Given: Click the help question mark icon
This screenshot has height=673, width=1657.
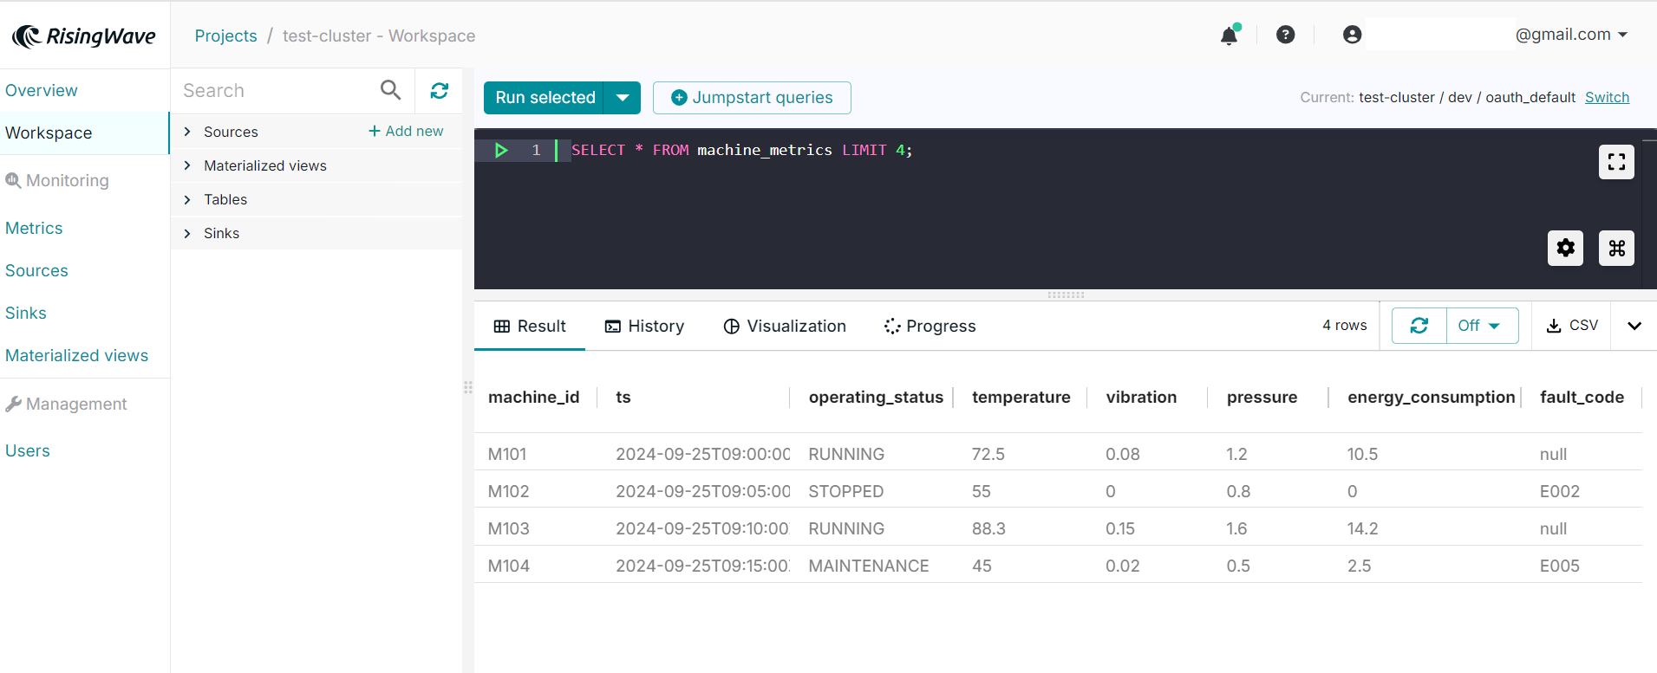Looking at the screenshot, I should pos(1285,35).
